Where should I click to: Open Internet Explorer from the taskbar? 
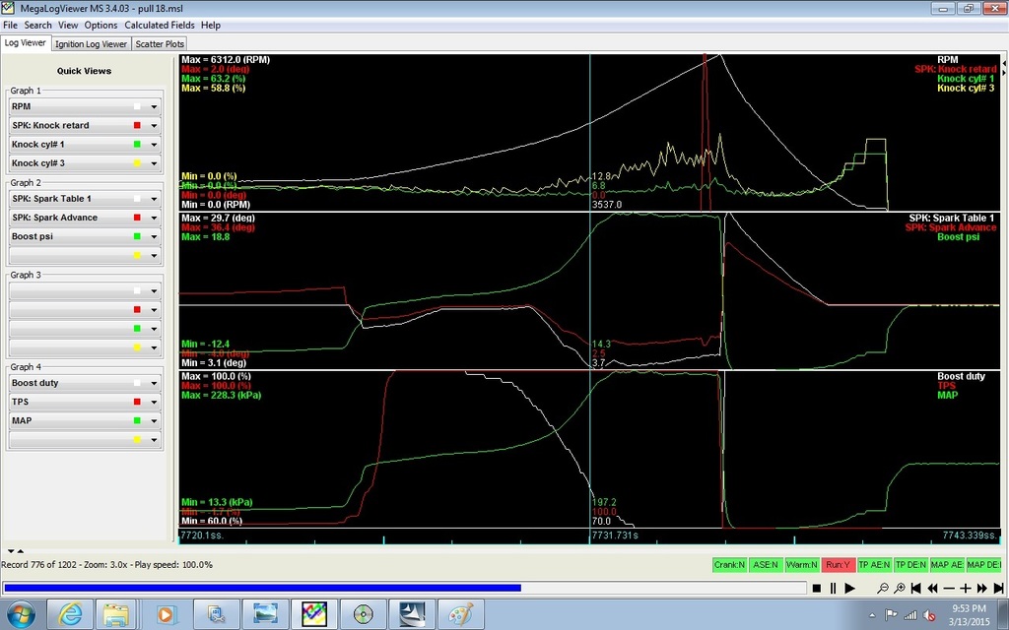(x=70, y=614)
